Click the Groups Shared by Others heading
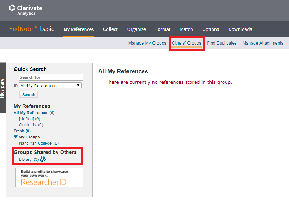The width and height of the screenshot is (289, 200). click(x=45, y=152)
